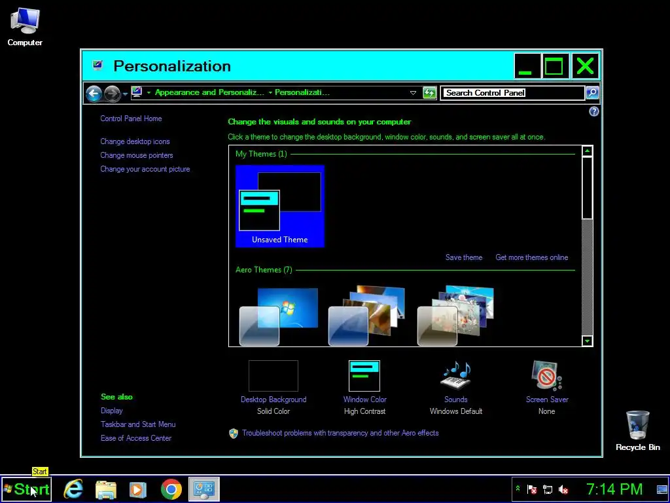Click the Control Panel icon in address bar
The width and height of the screenshot is (670, 503).
tap(137, 92)
